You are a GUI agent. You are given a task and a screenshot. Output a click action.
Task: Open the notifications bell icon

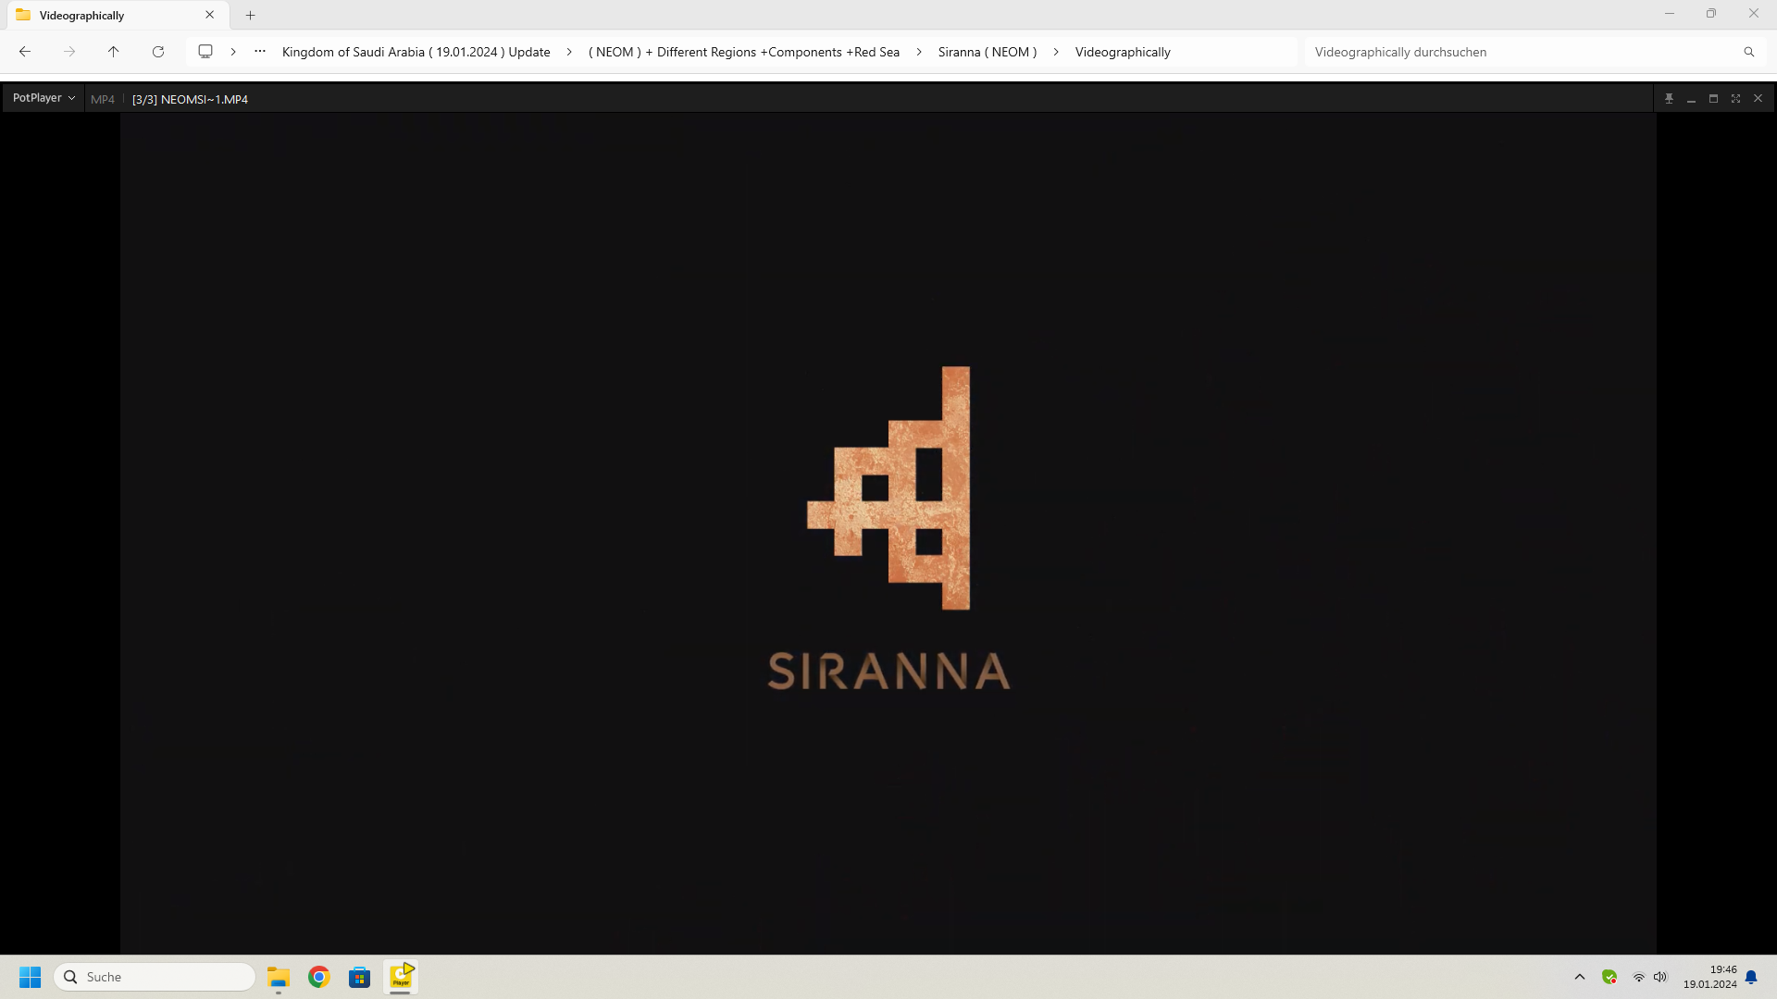tap(1751, 977)
